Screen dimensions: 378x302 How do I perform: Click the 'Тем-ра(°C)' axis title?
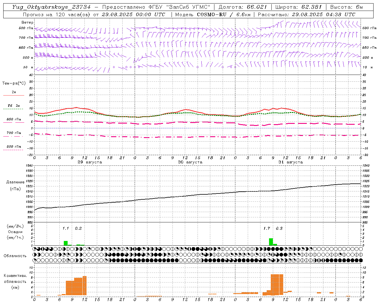pyautogui.click(x=14, y=83)
